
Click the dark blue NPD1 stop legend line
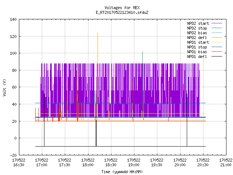217,47
